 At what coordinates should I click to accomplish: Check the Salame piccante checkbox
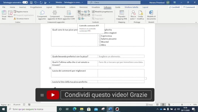[100, 39]
